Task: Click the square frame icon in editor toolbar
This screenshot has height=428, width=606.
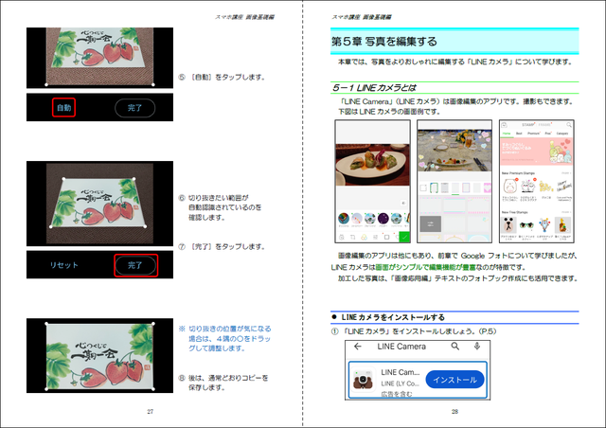Action: (386, 237)
